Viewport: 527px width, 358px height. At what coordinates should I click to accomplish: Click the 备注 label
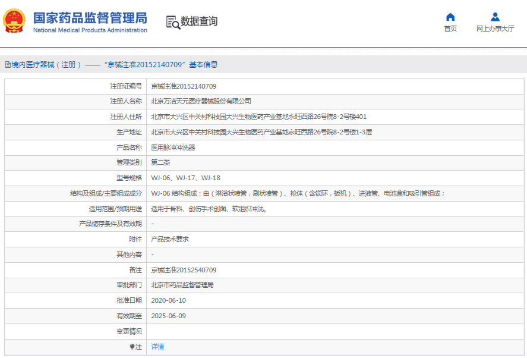135,270
